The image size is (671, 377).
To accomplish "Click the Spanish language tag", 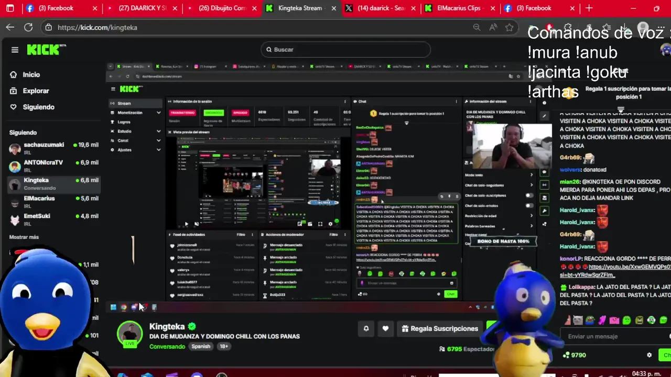I will click(201, 347).
